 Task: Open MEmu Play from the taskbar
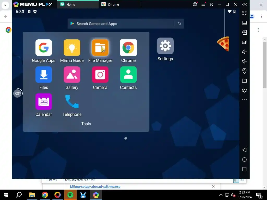[x=96, y=195]
